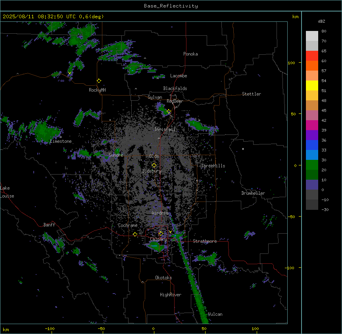Click the Sylvan label
The image size is (342, 334).
click(x=155, y=97)
